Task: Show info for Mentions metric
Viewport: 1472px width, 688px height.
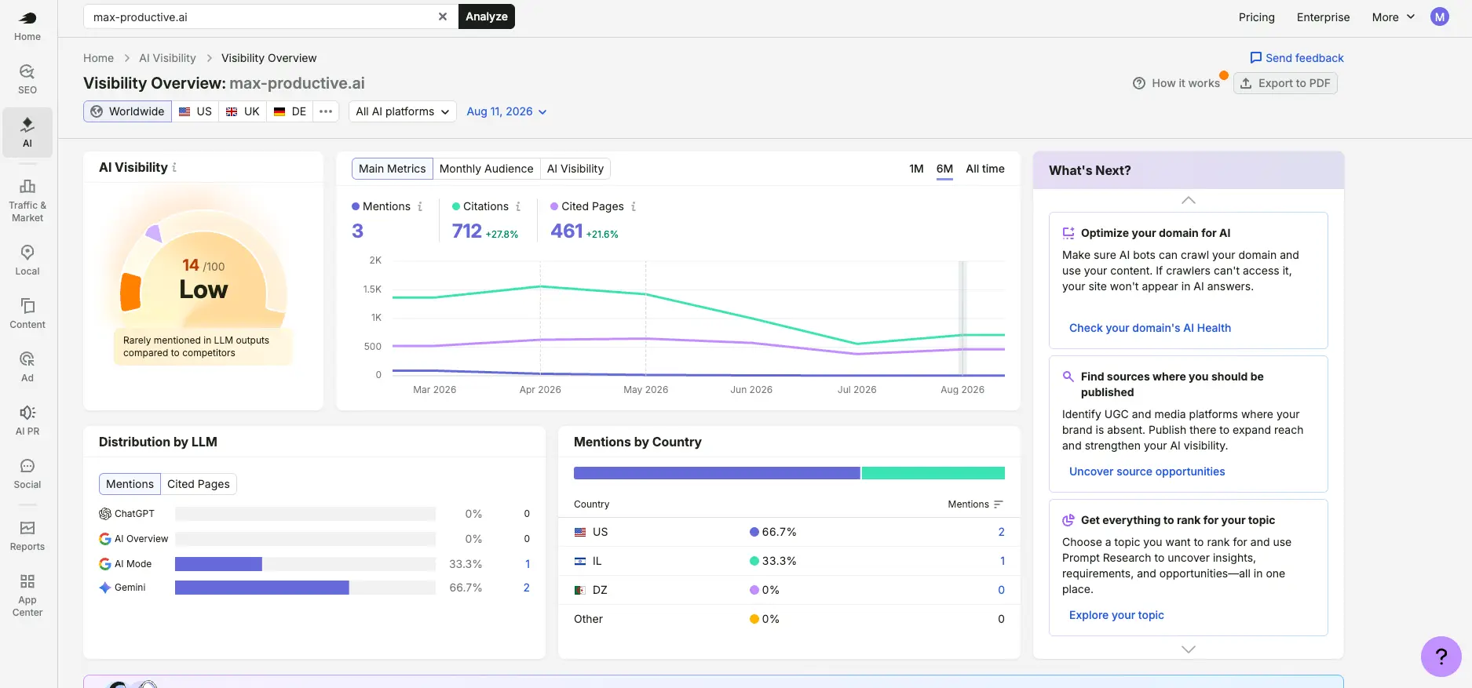Action: click(420, 206)
